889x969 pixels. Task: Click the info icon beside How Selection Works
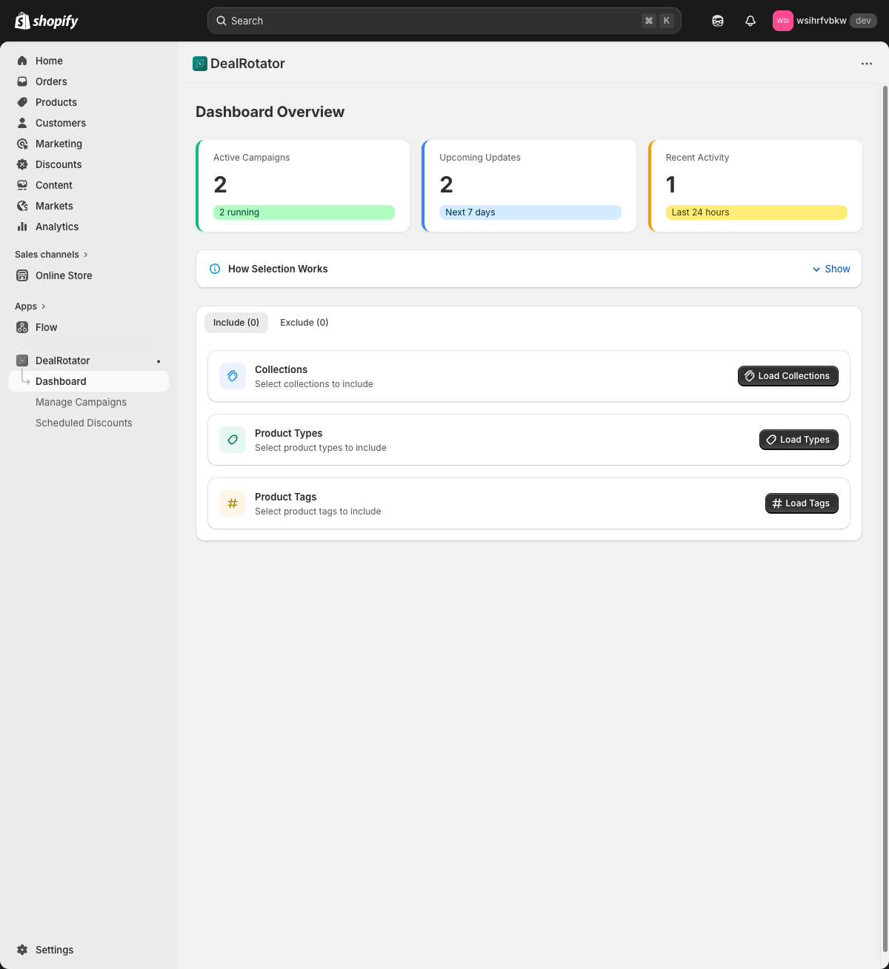tap(214, 269)
